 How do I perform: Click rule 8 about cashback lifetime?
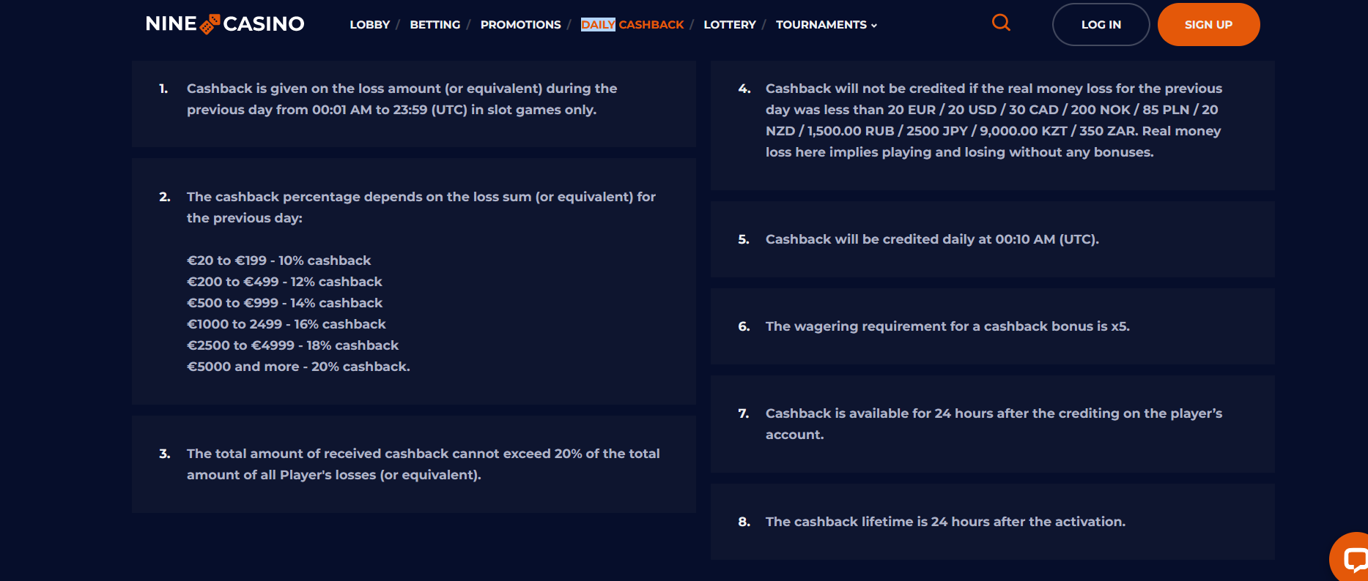(992, 522)
